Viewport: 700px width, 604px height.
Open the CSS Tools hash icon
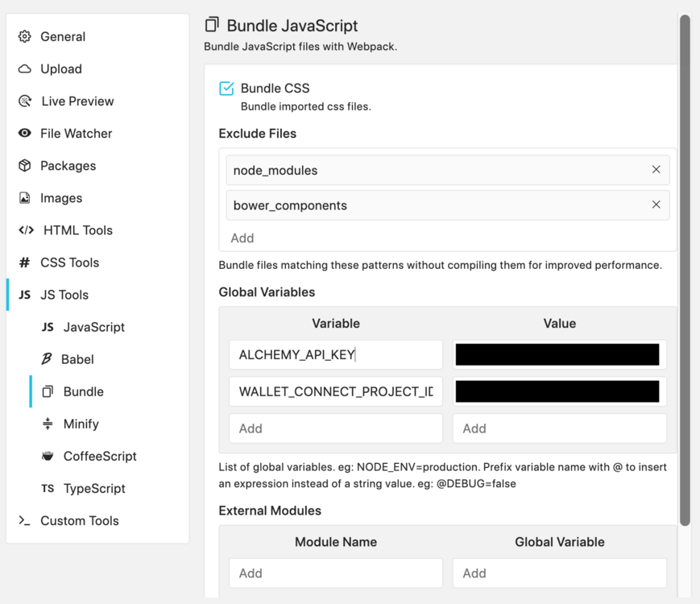[25, 263]
